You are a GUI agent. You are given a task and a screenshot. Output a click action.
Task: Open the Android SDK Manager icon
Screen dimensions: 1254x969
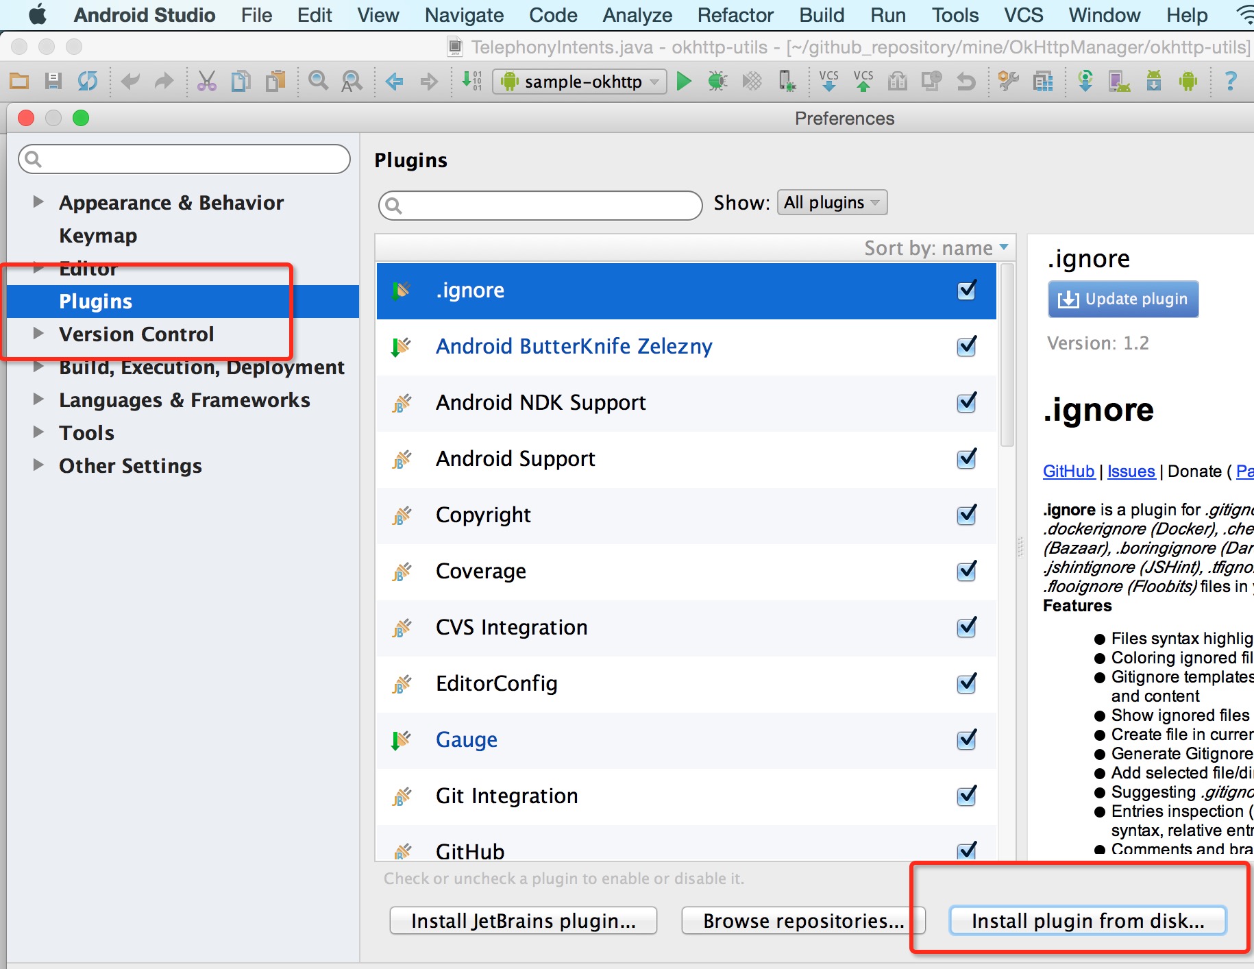(x=1154, y=82)
